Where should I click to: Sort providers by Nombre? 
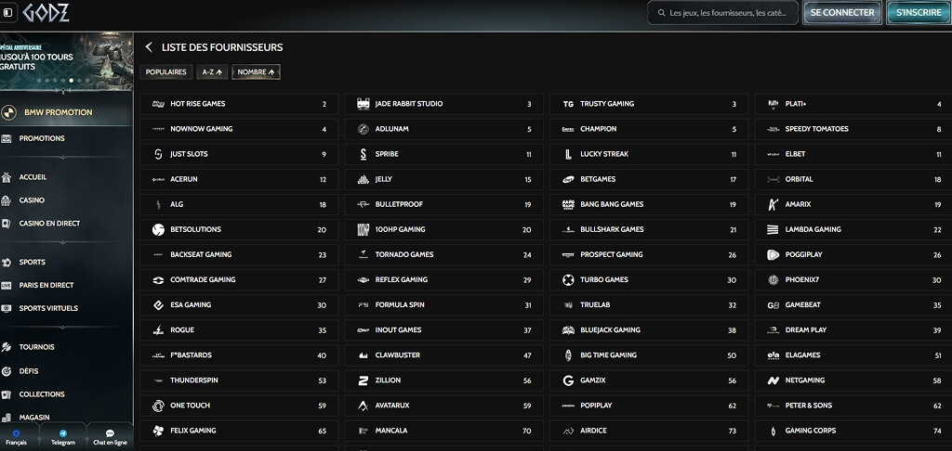(x=256, y=72)
